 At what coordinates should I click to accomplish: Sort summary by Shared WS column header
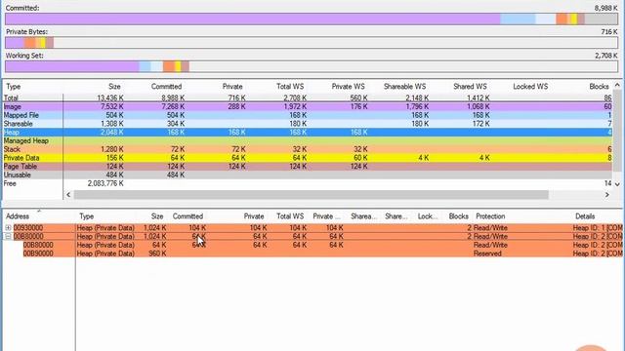pyautogui.click(x=470, y=87)
